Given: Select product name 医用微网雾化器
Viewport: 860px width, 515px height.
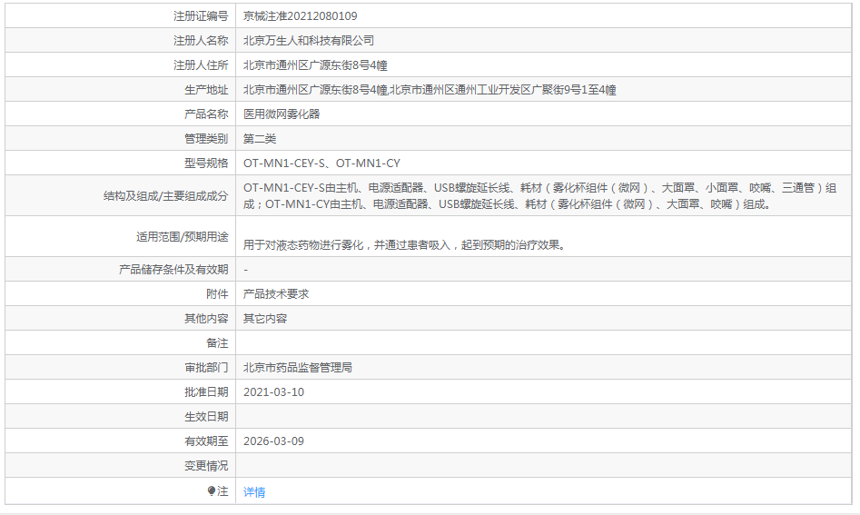Looking at the screenshot, I should 282,114.
